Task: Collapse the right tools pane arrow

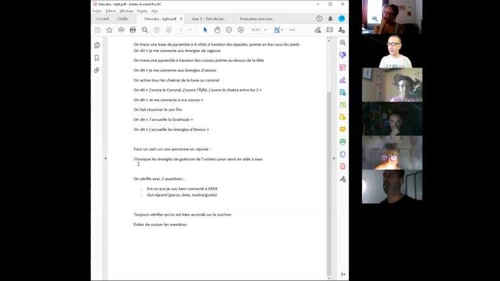Action: point(334,159)
